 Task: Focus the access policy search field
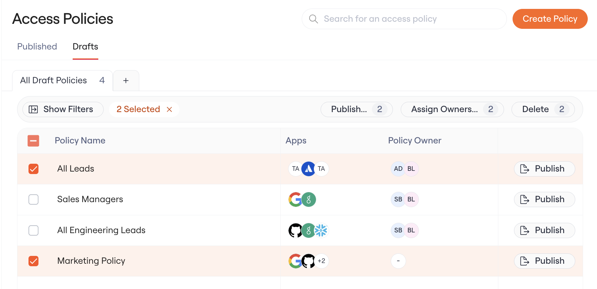tap(404, 19)
